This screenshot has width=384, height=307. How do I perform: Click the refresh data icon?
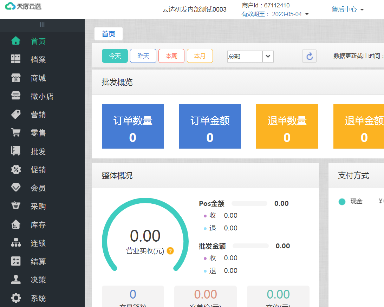point(309,56)
